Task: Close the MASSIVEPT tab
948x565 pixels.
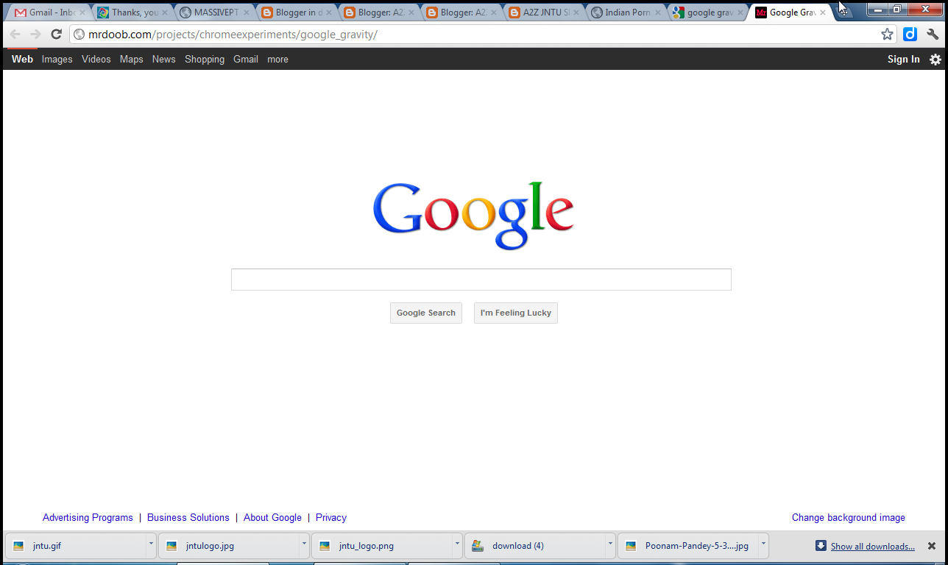Action: 247,13
